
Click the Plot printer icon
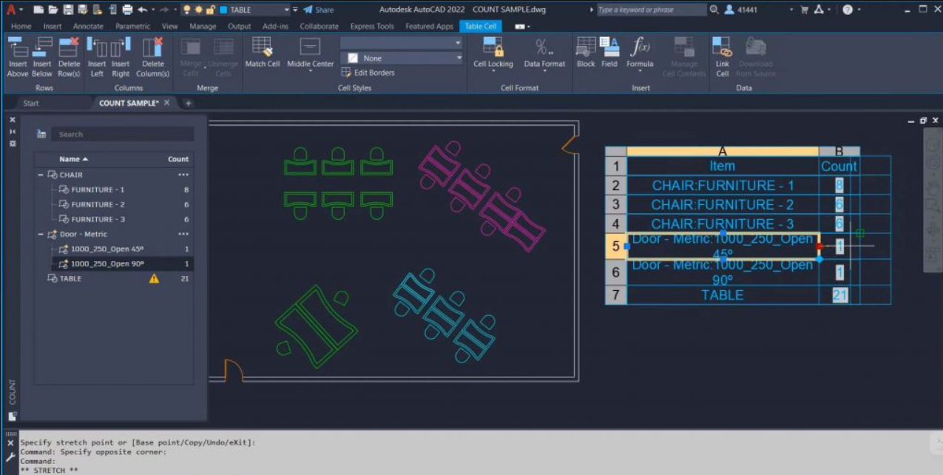pyautogui.click(x=127, y=10)
